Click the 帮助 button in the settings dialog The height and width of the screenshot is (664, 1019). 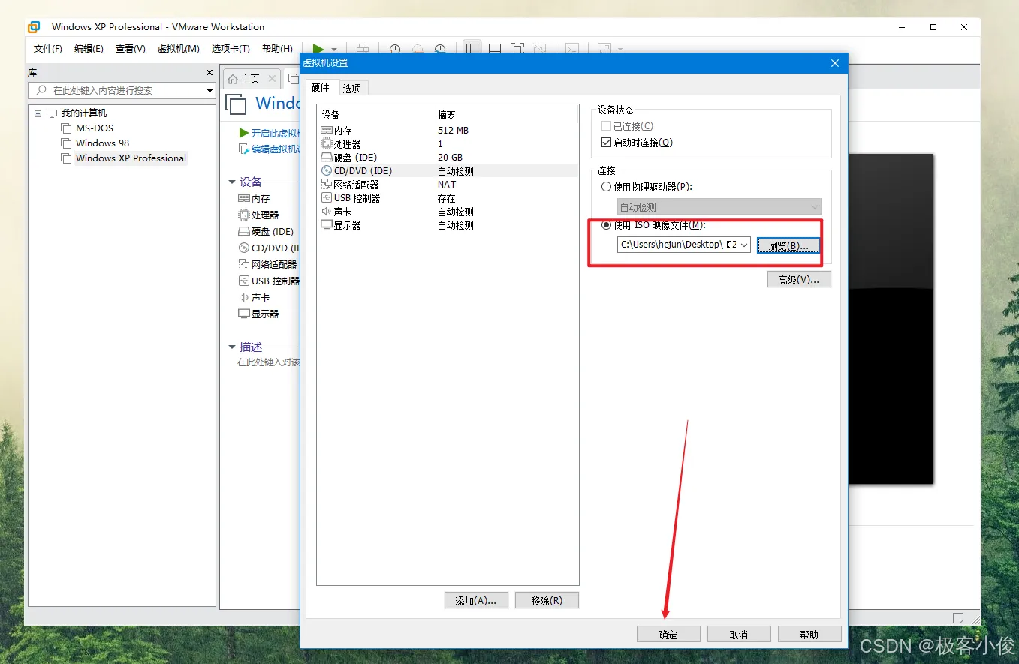[809, 635]
